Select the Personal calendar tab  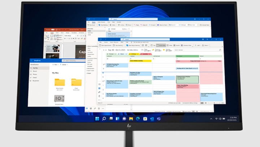click(111, 54)
